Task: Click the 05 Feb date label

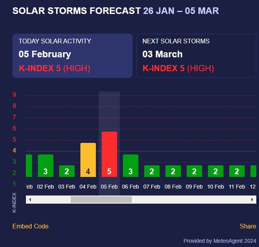Action: click(109, 187)
